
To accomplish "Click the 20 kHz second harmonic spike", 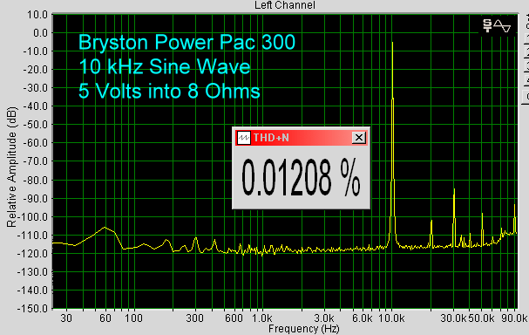I will [431, 234].
